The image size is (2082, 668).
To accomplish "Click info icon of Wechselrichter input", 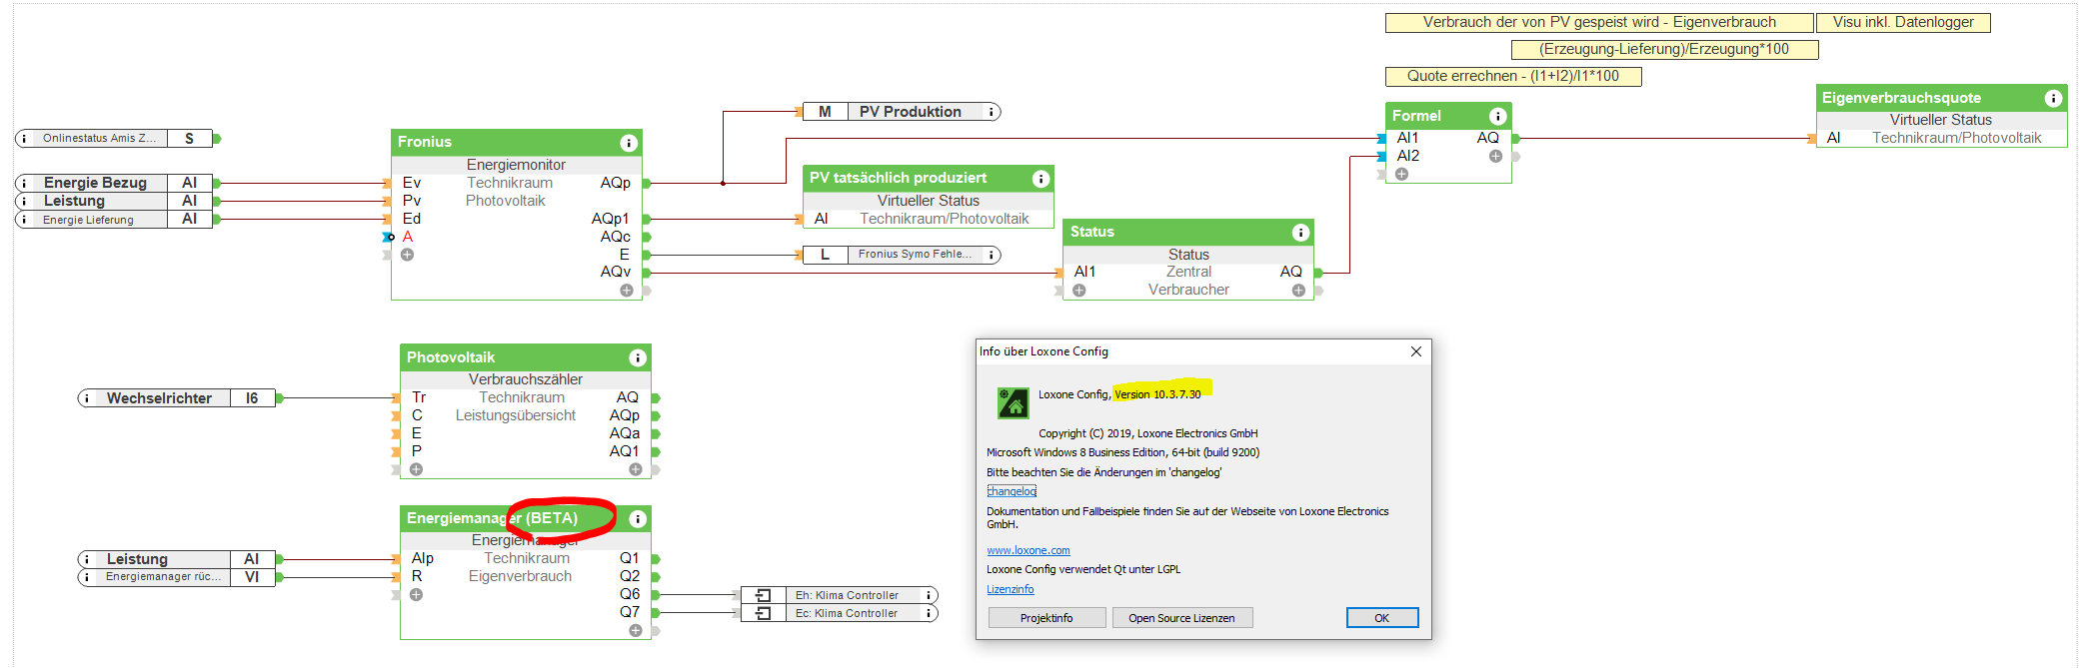I will click(x=87, y=398).
